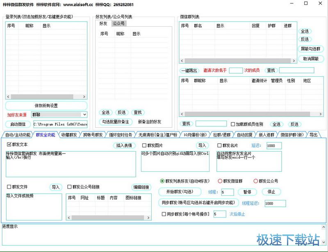Start sending with 开始群发(勾选)

pos(180,192)
